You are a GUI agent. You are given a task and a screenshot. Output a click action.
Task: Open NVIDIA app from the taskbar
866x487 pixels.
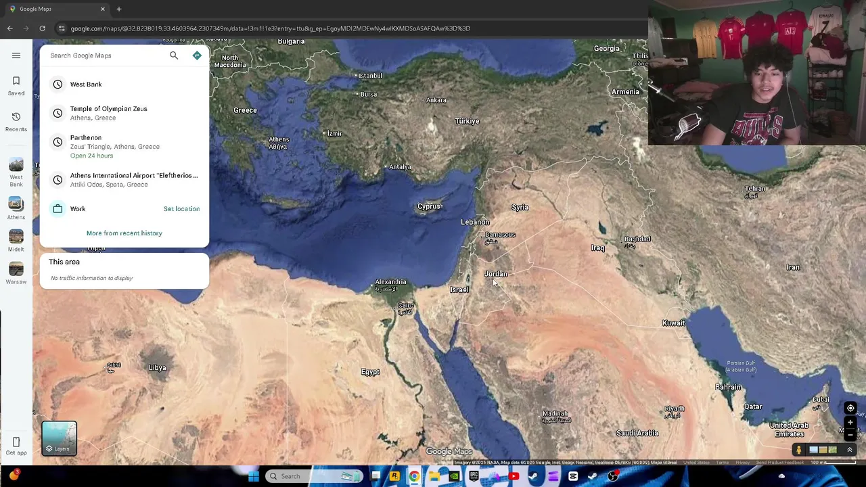(x=454, y=476)
